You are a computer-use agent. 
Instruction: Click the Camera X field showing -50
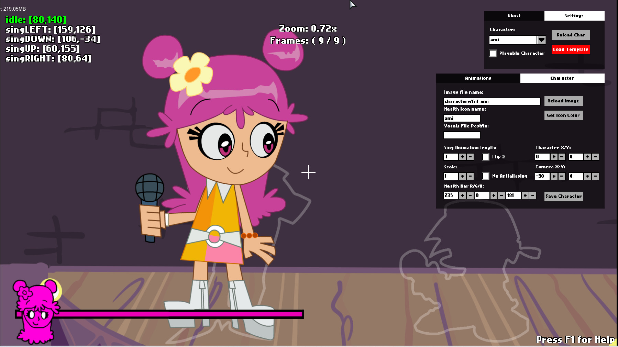(542, 176)
